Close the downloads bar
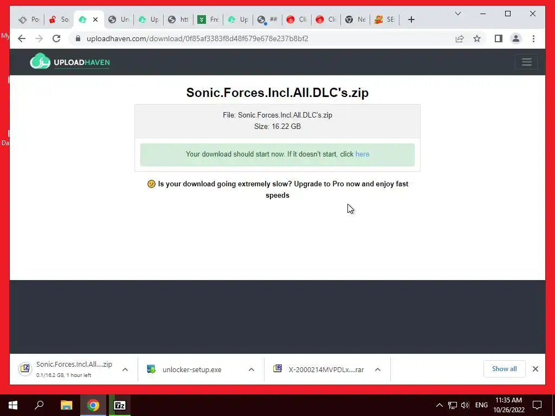Image resolution: width=555 pixels, height=416 pixels. point(535,369)
